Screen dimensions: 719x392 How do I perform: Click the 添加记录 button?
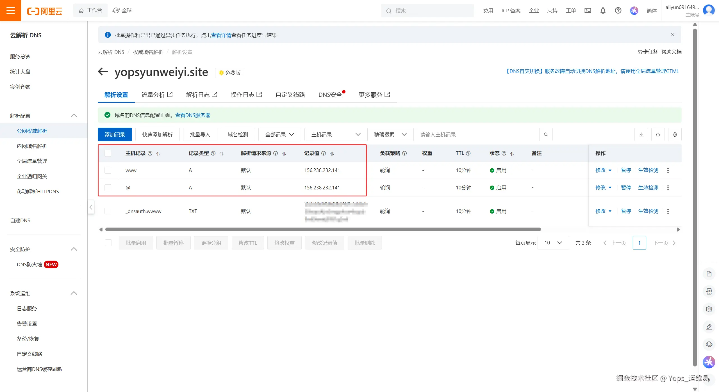tap(115, 134)
